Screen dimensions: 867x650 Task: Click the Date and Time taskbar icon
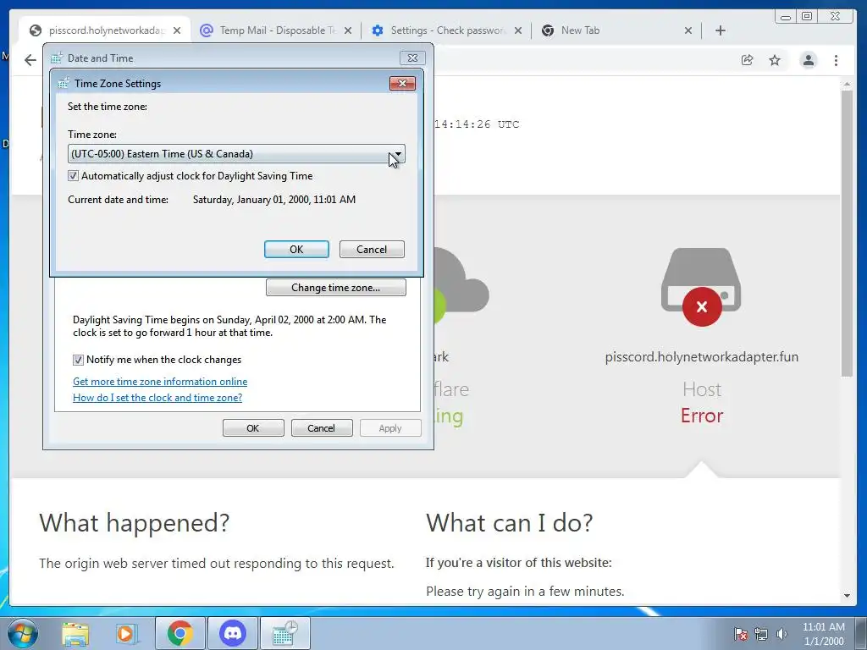[x=285, y=633]
